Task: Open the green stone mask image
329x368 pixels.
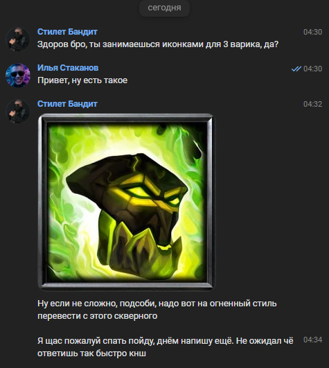Action: point(126,202)
